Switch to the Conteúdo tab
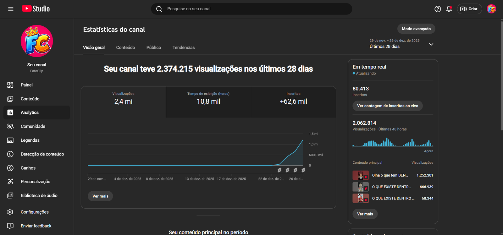Image resolution: width=503 pixels, height=235 pixels. (x=125, y=47)
